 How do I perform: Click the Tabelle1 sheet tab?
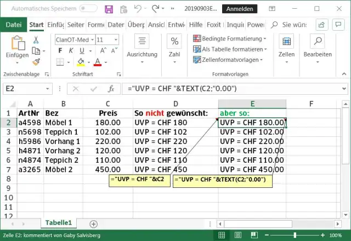(x=59, y=223)
